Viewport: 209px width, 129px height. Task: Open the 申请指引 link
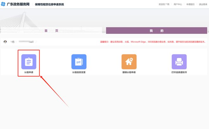click(x=190, y=4)
